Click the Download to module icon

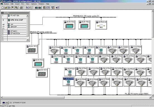36,8
